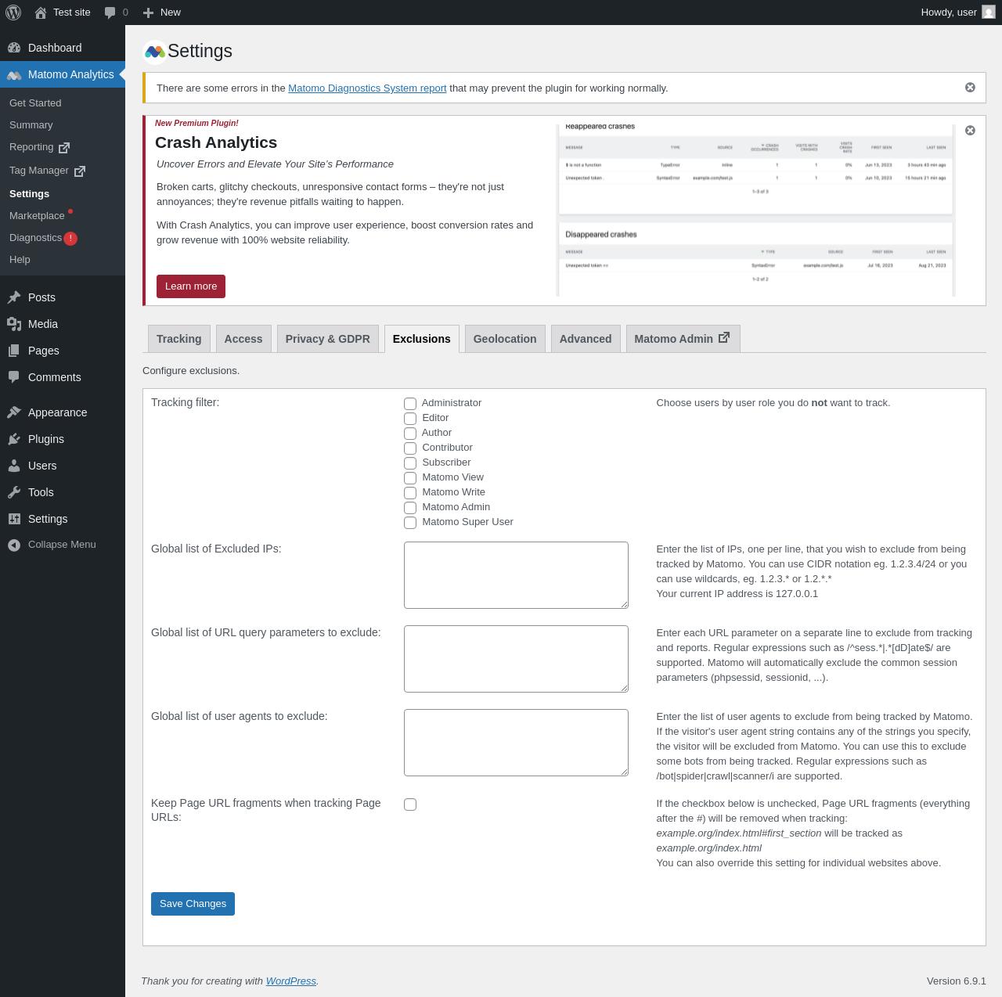Open Marketplace in the Matomo submenu

(x=37, y=216)
